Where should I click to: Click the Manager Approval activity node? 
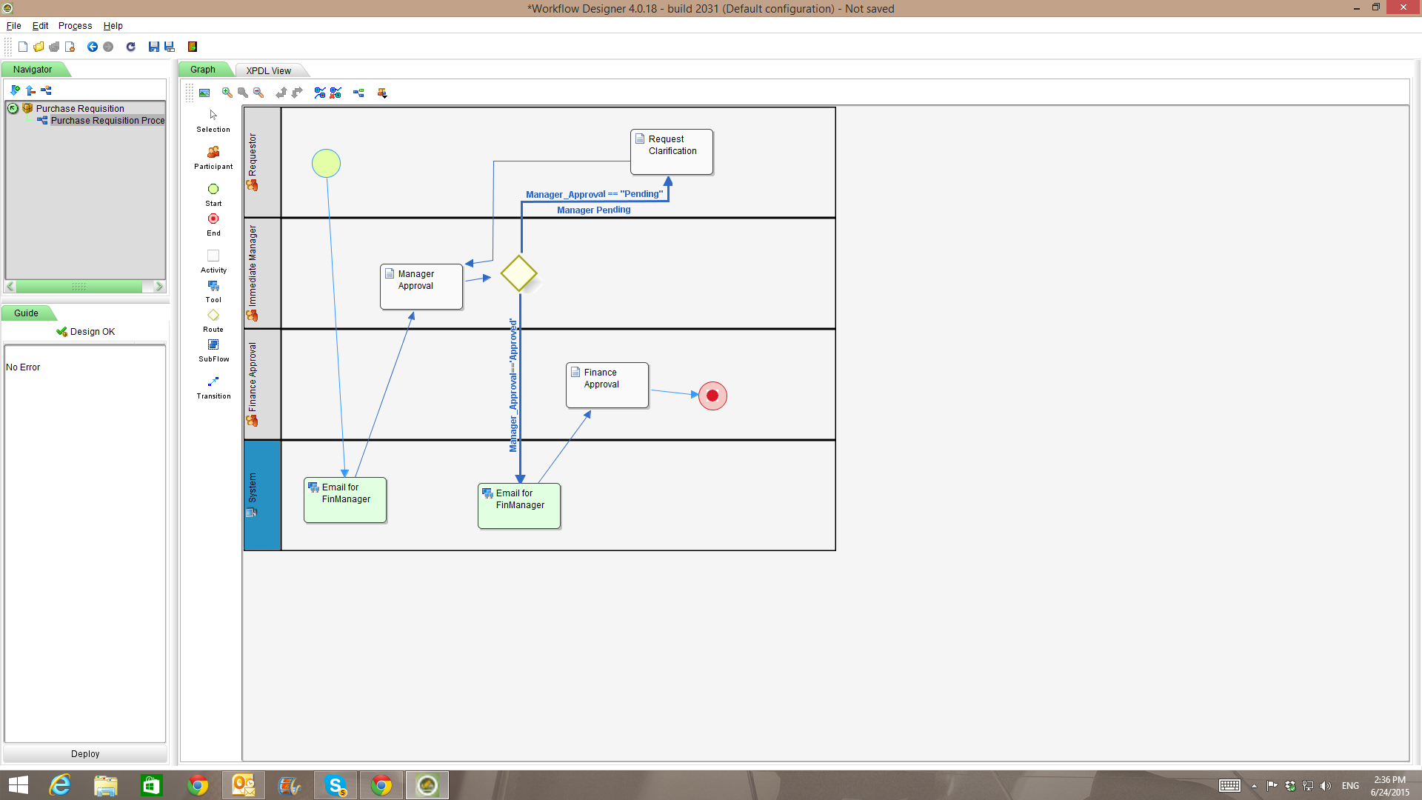pyautogui.click(x=421, y=287)
